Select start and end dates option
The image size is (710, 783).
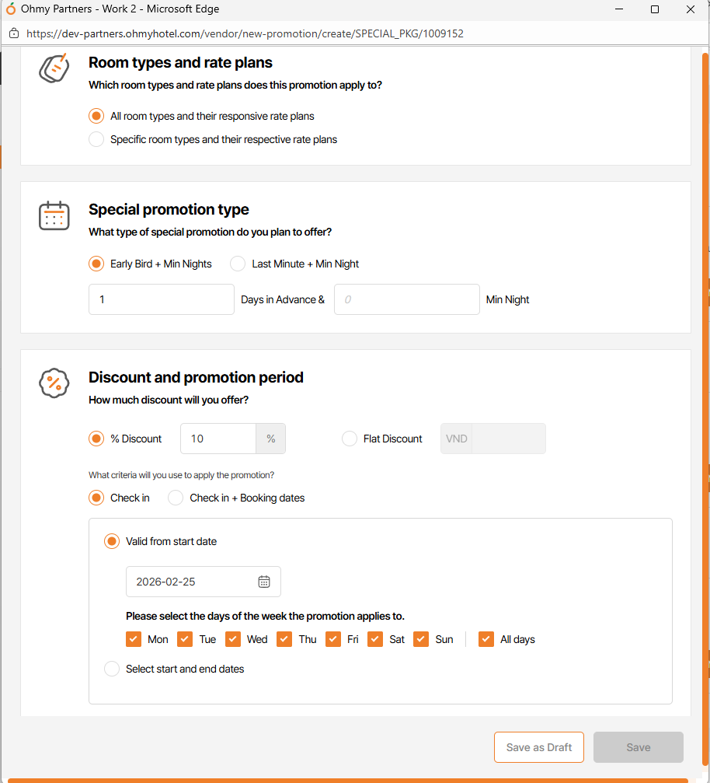click(112, 669)
